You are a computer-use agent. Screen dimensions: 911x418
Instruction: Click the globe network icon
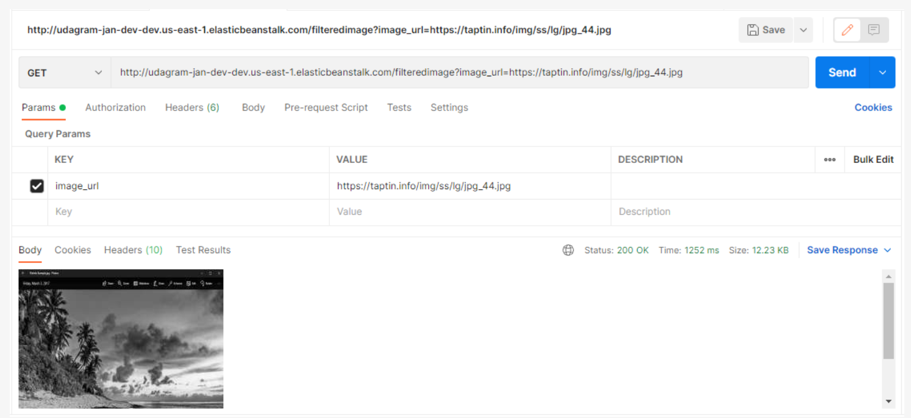568,250
